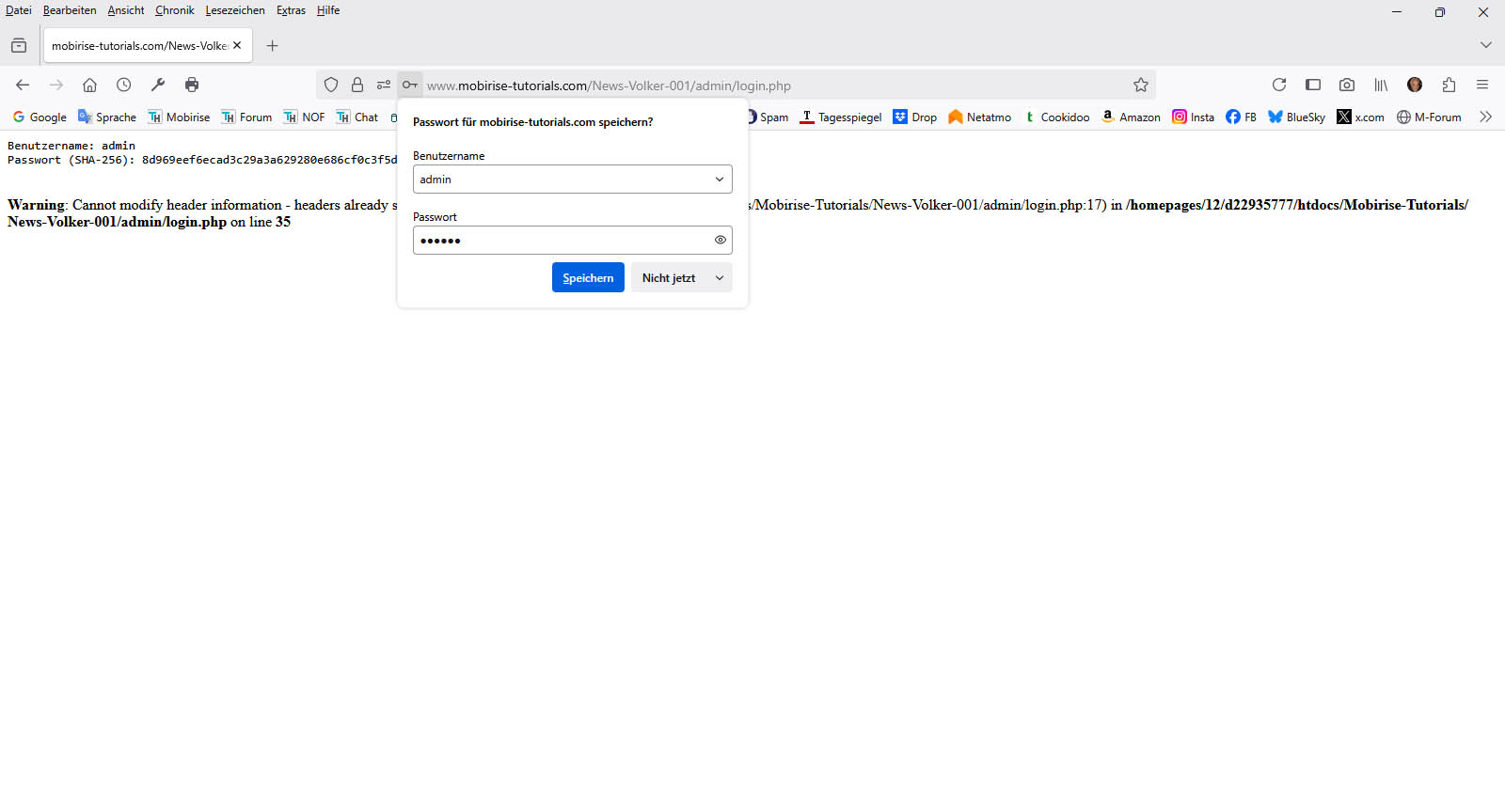Open the list all tabs icon at tab bar left
The image size is (1505, 797).
[19, 45]
